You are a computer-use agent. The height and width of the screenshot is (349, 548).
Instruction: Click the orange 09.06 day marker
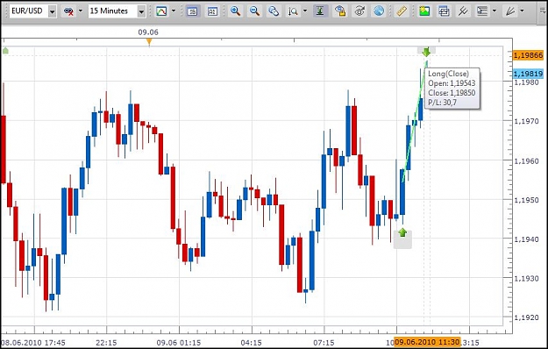(149, 42)
